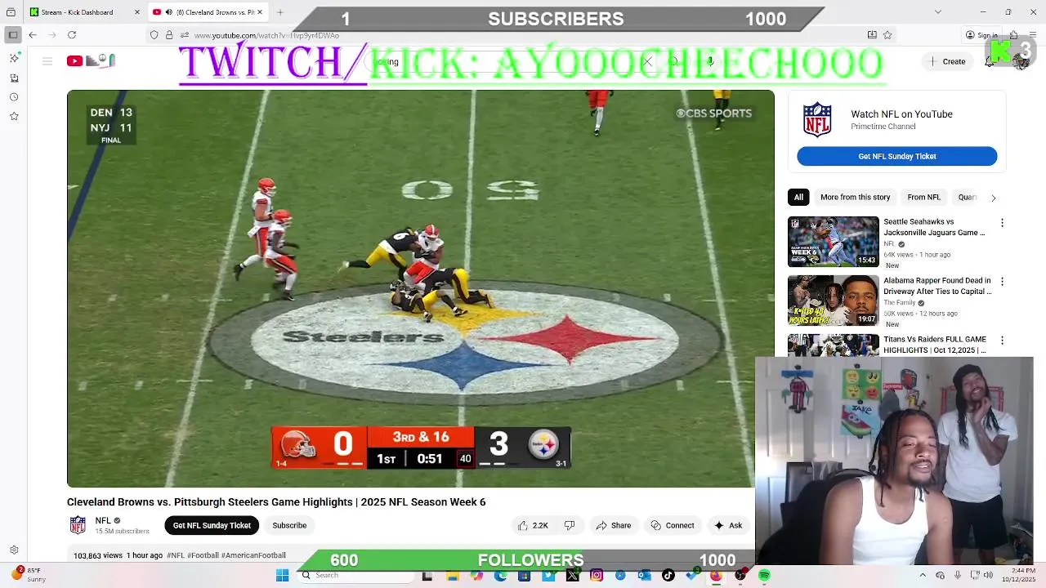Screen dimensions: 1046x588
Task: Select More from this story chip
Action: click(x=855, y=197)
